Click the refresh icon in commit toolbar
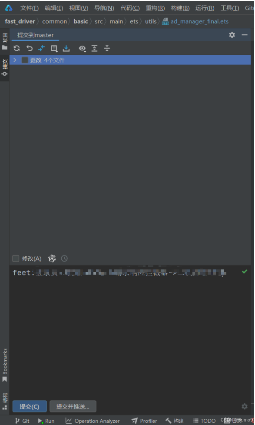 pos(17,48)
